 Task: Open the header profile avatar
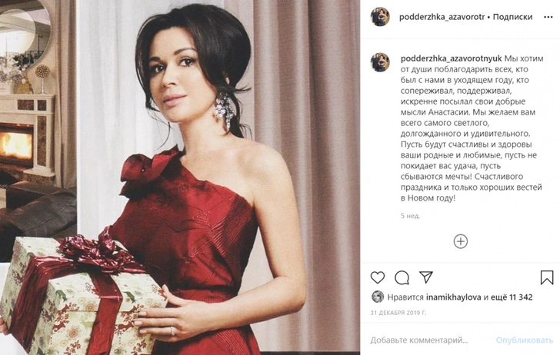(380, 17)
